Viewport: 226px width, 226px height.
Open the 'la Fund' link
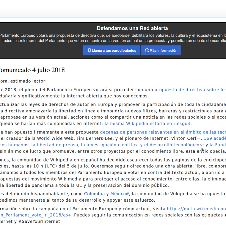pos(218,145)
